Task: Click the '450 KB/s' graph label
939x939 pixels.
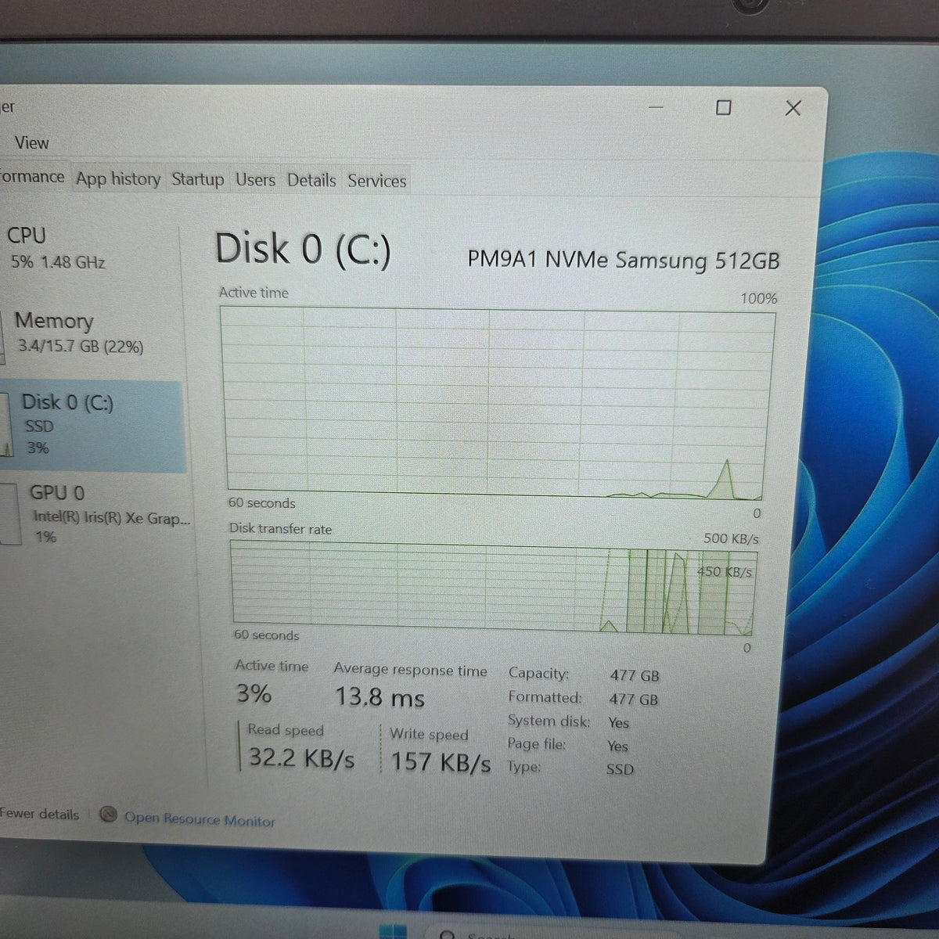Action: tap(725, 572)
